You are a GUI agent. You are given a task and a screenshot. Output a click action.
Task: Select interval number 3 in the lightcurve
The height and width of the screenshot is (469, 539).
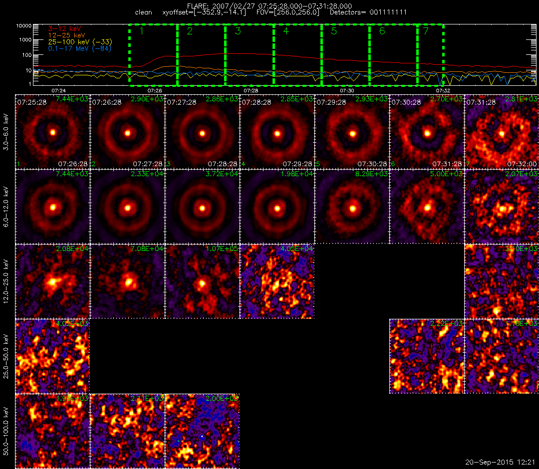pos(238,31)
